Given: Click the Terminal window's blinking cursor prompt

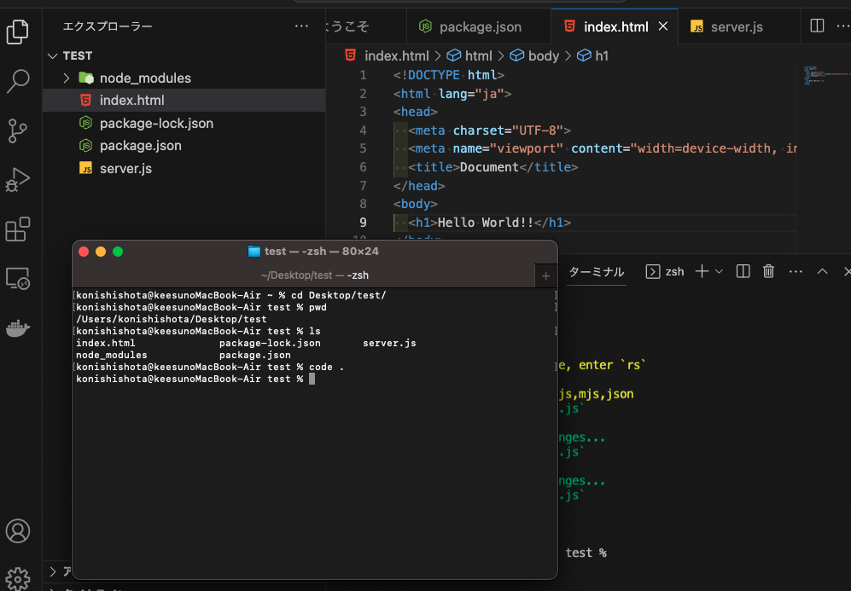Looking at the screenshot, I should tap(312, 379).
